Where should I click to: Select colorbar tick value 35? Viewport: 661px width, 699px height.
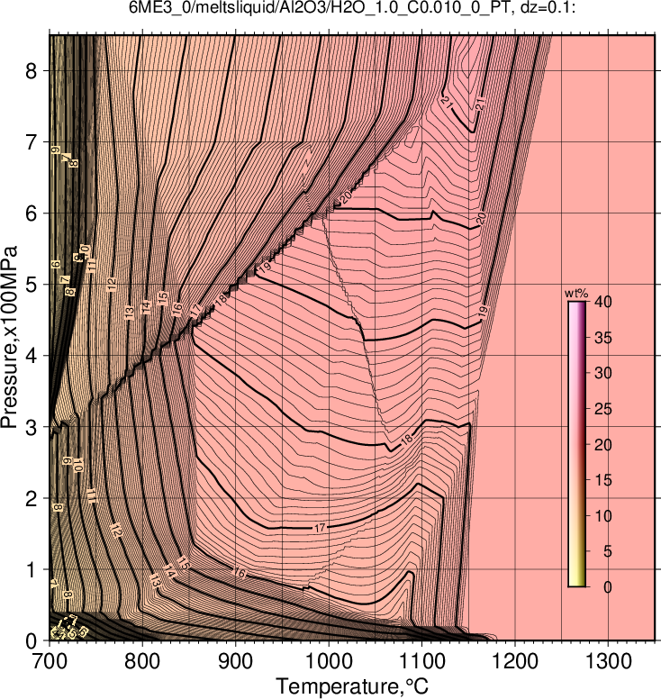(603, 338)
